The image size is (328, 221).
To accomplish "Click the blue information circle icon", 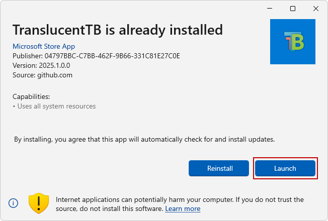I will (x=13, y=203).
